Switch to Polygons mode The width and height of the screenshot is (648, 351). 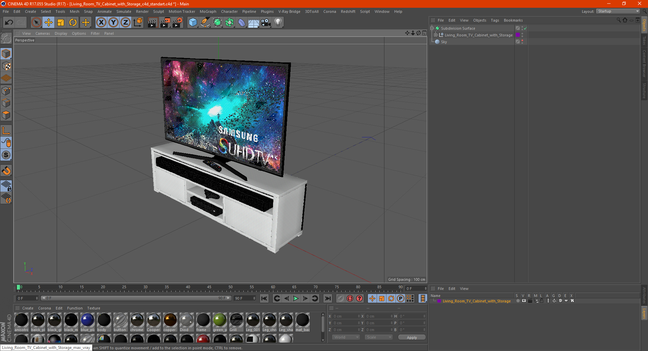point(6,115)
